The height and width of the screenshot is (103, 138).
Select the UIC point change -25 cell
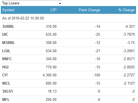98,35
